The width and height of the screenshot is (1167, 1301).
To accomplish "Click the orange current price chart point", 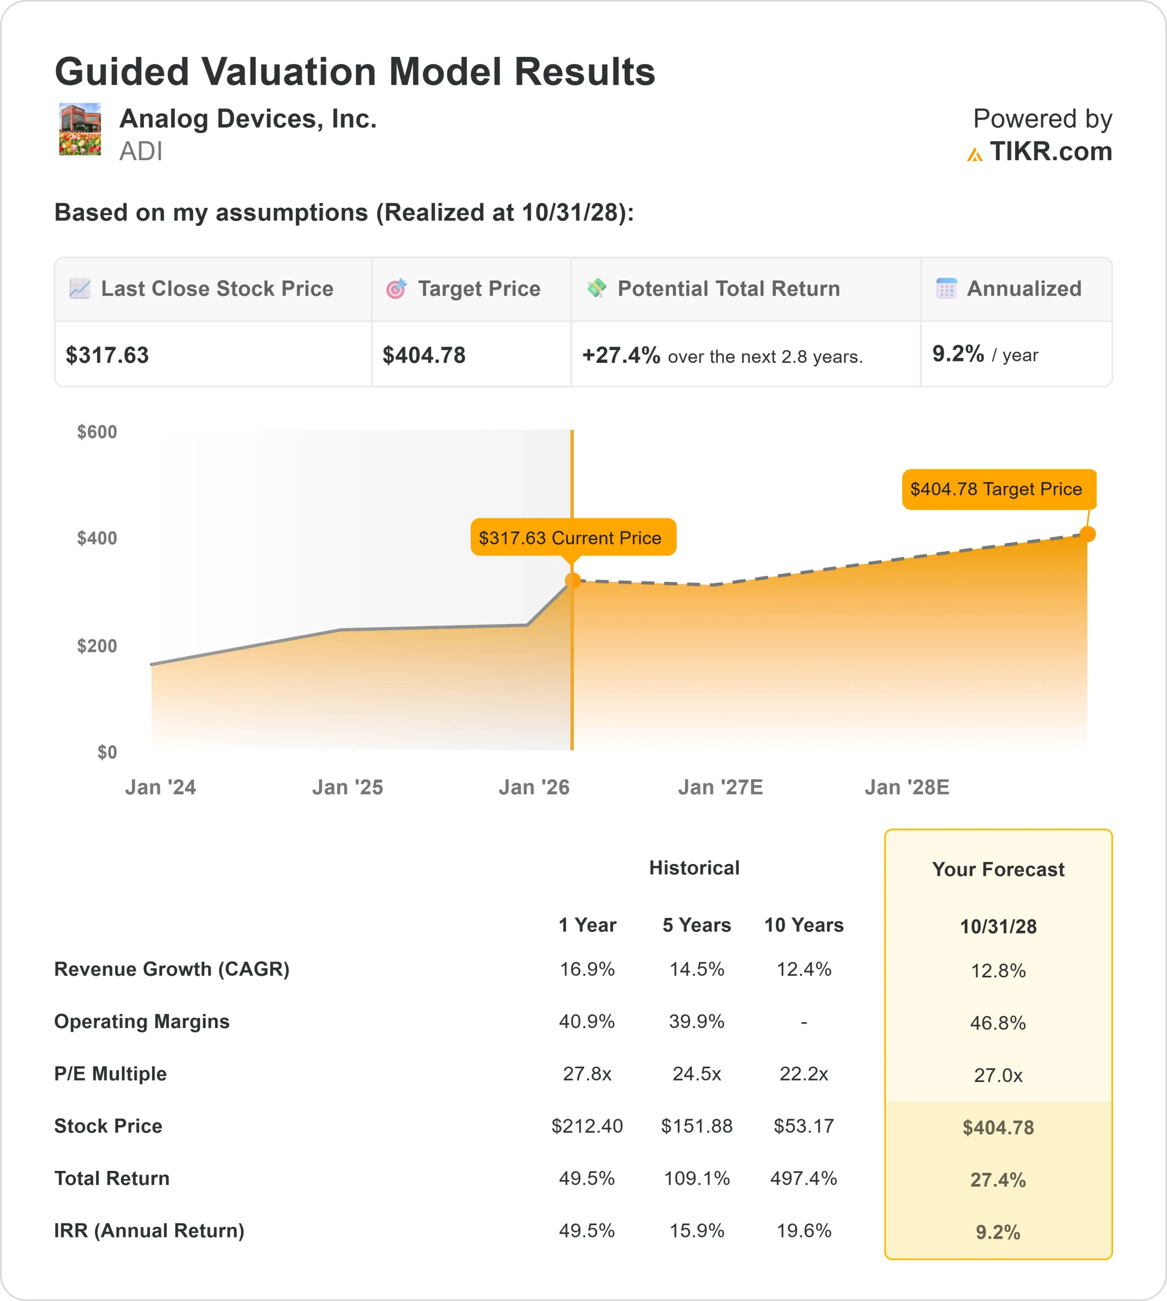I will coord(573,580).
